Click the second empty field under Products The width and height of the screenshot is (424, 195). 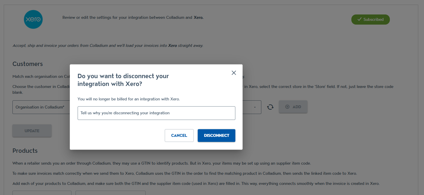111,193
